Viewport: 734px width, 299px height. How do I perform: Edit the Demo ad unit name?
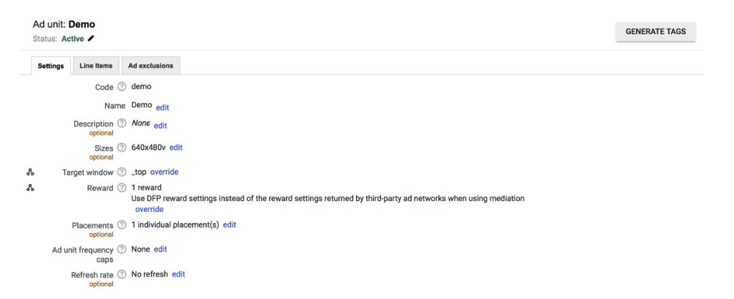pyautogui.click(x=162, y=107)
